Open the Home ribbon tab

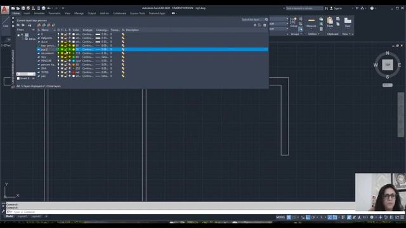pos(16,13)
